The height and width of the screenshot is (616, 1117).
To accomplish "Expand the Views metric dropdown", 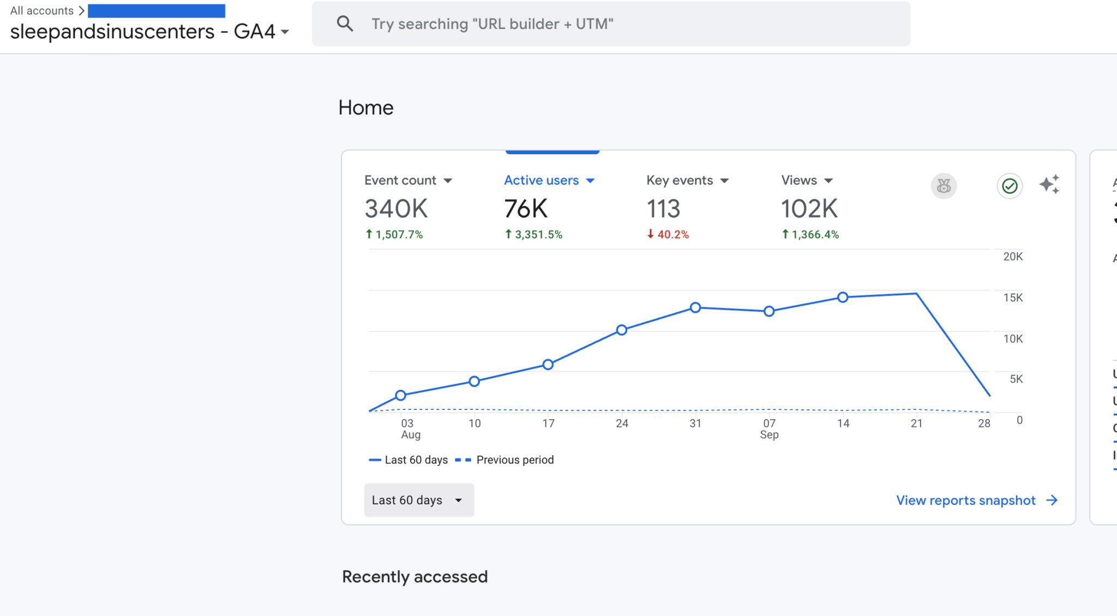I will tap(828, 180).
